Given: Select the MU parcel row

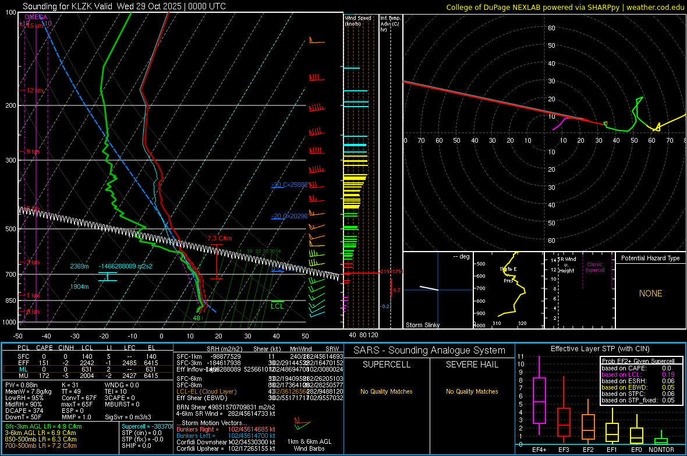Looking at the screenshot, I should (88, 376).
